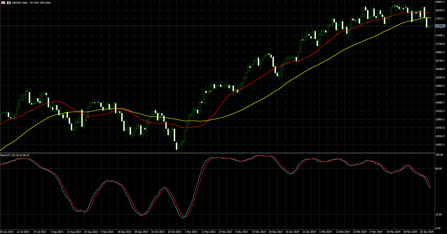Select the Stoch(37,3,9) indicator label

point(15,155)
